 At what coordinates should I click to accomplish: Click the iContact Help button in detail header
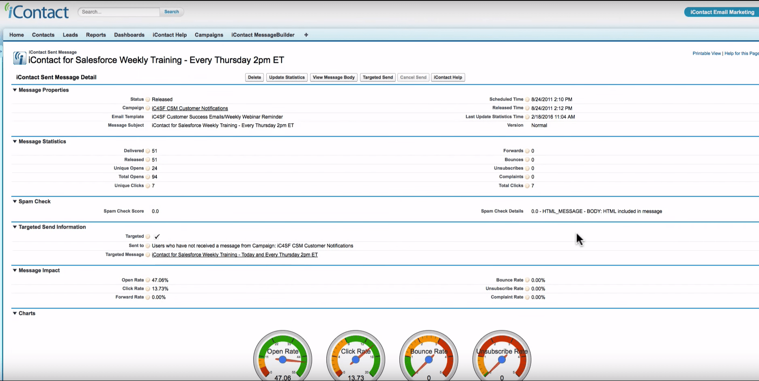pyautogui.click(x=448, y=77)
